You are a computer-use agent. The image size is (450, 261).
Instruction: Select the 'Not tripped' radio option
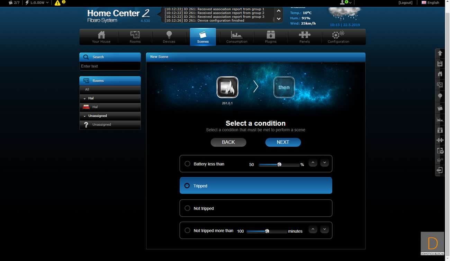coord(187,208)
